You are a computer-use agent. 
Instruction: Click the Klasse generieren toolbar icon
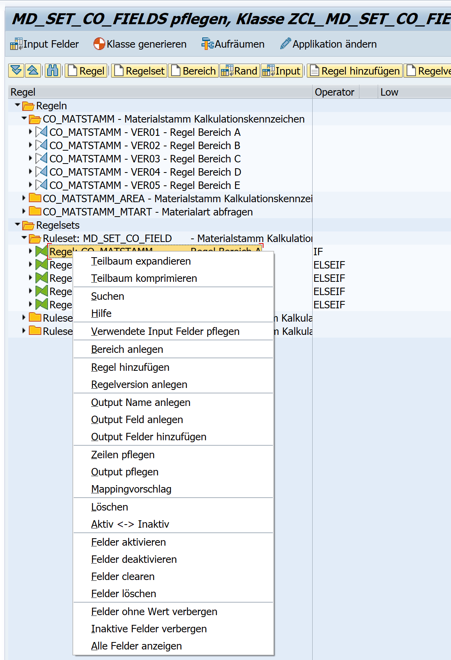99,44
